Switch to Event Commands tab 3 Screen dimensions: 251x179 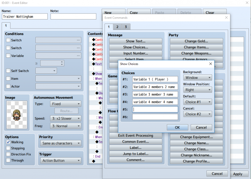point(126,27)
